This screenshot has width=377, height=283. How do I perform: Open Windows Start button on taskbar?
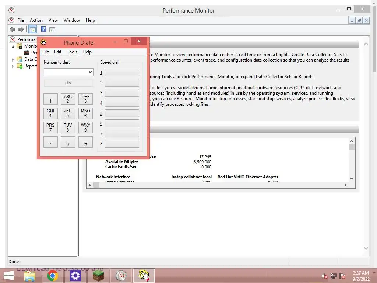pos(9,276)
